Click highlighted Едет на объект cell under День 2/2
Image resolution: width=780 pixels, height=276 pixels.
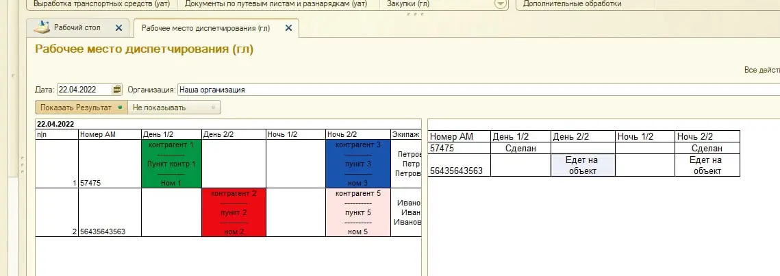point(583,165)
